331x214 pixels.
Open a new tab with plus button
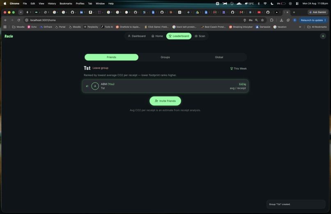[294, 12]
